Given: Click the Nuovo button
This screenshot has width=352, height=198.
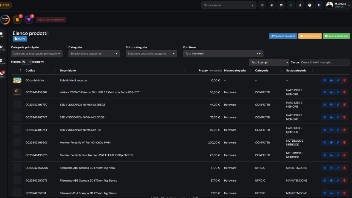Looking at the screenshot, I should (20, 39).
